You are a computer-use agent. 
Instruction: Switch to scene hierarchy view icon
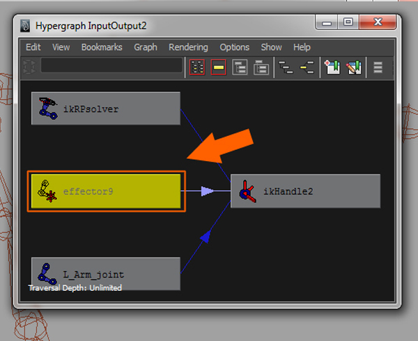click(286, 67)
